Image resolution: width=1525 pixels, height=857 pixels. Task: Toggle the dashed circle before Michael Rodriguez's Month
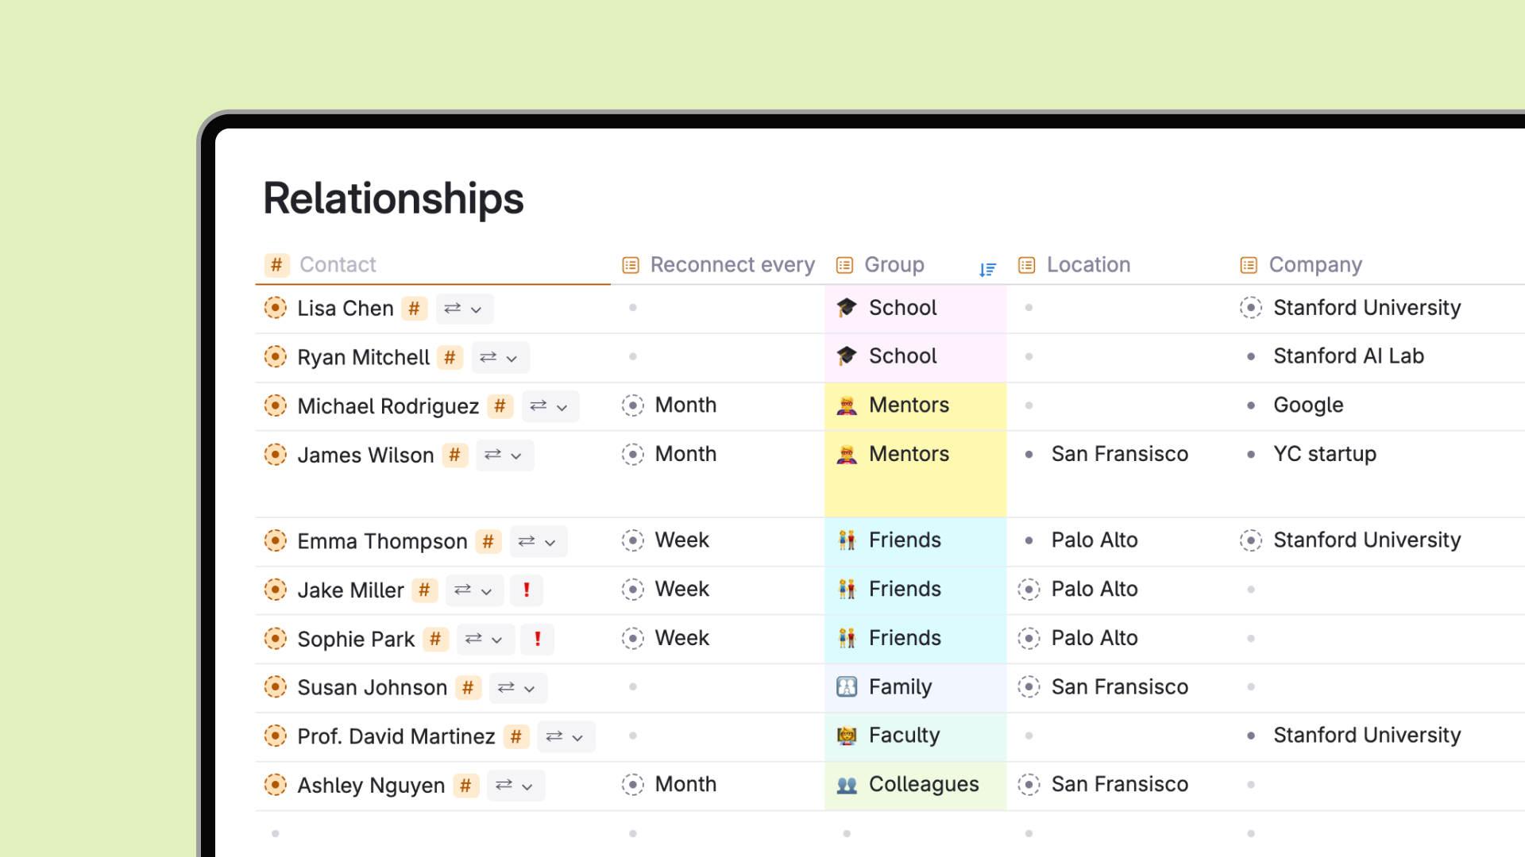(x=632, y=405)
